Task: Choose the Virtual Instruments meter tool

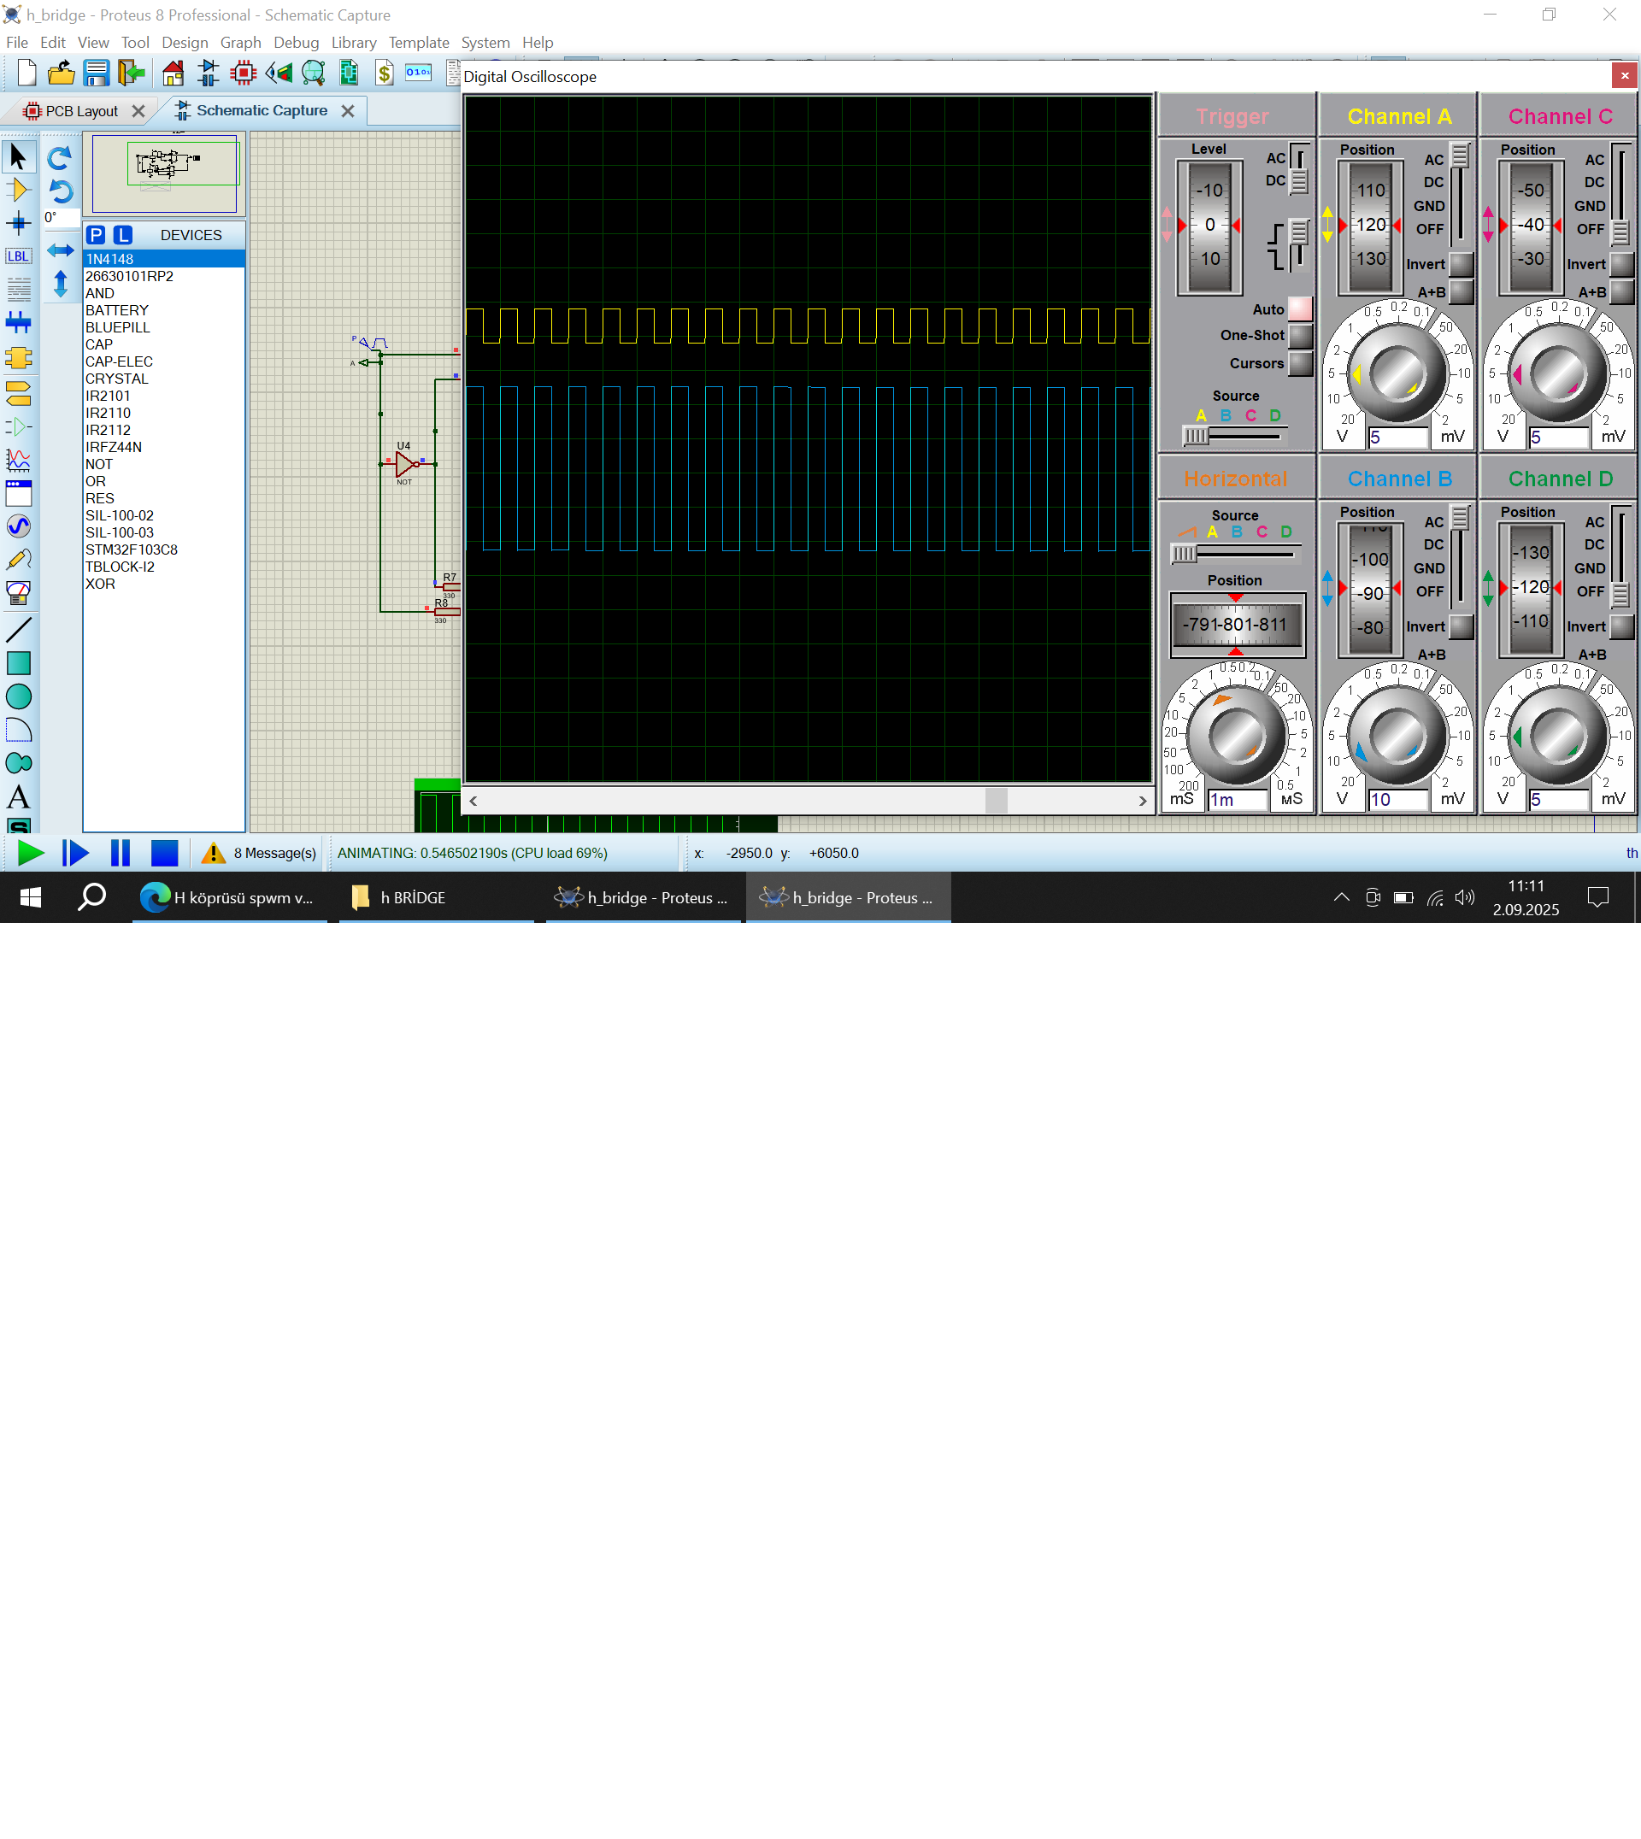Action: point(18,592)
